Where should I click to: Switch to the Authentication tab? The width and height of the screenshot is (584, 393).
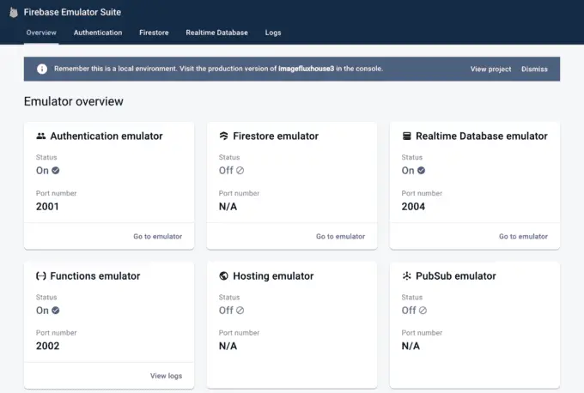98,33
